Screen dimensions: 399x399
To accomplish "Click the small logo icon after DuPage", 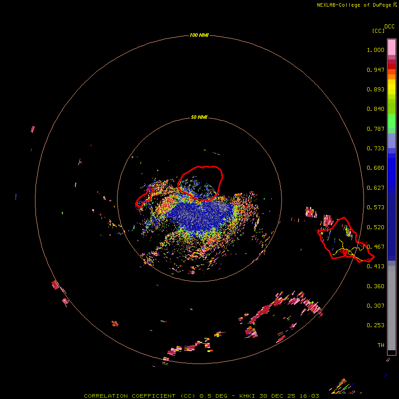I will 395,5.
